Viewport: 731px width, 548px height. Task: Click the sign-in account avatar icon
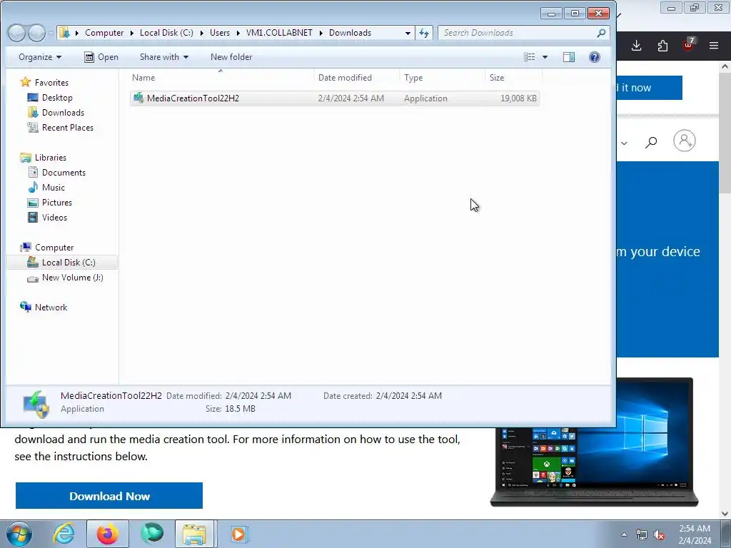[685, 141]
